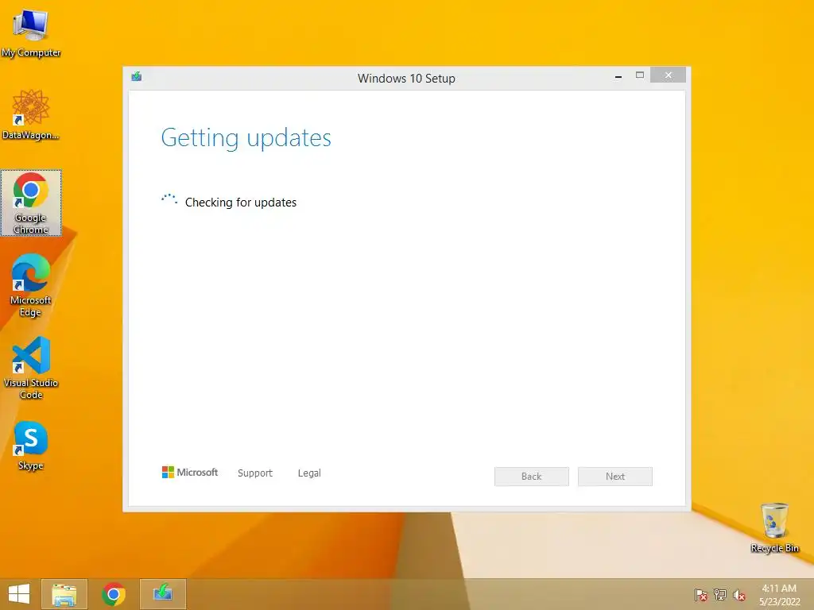Select the DataWagon desktop shortcut
The width and height of the screenshot is (814, 610).
[31, 114]
